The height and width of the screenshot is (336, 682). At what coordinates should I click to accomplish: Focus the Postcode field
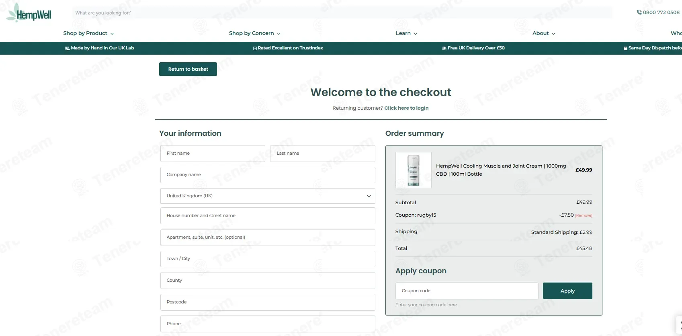pyautogui.click(x=268, y=302)
